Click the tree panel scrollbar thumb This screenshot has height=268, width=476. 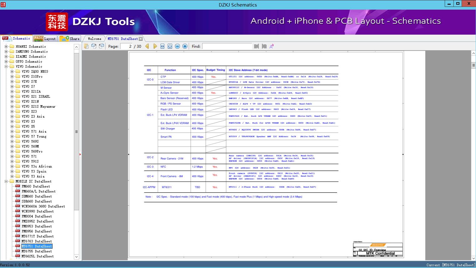76,131
